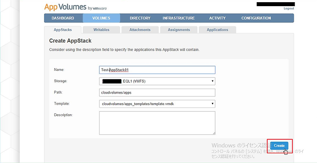The width and height of the screenshot is (317, 163).
Task: Switch to the Applications tab
Action: tap(217, 29)
